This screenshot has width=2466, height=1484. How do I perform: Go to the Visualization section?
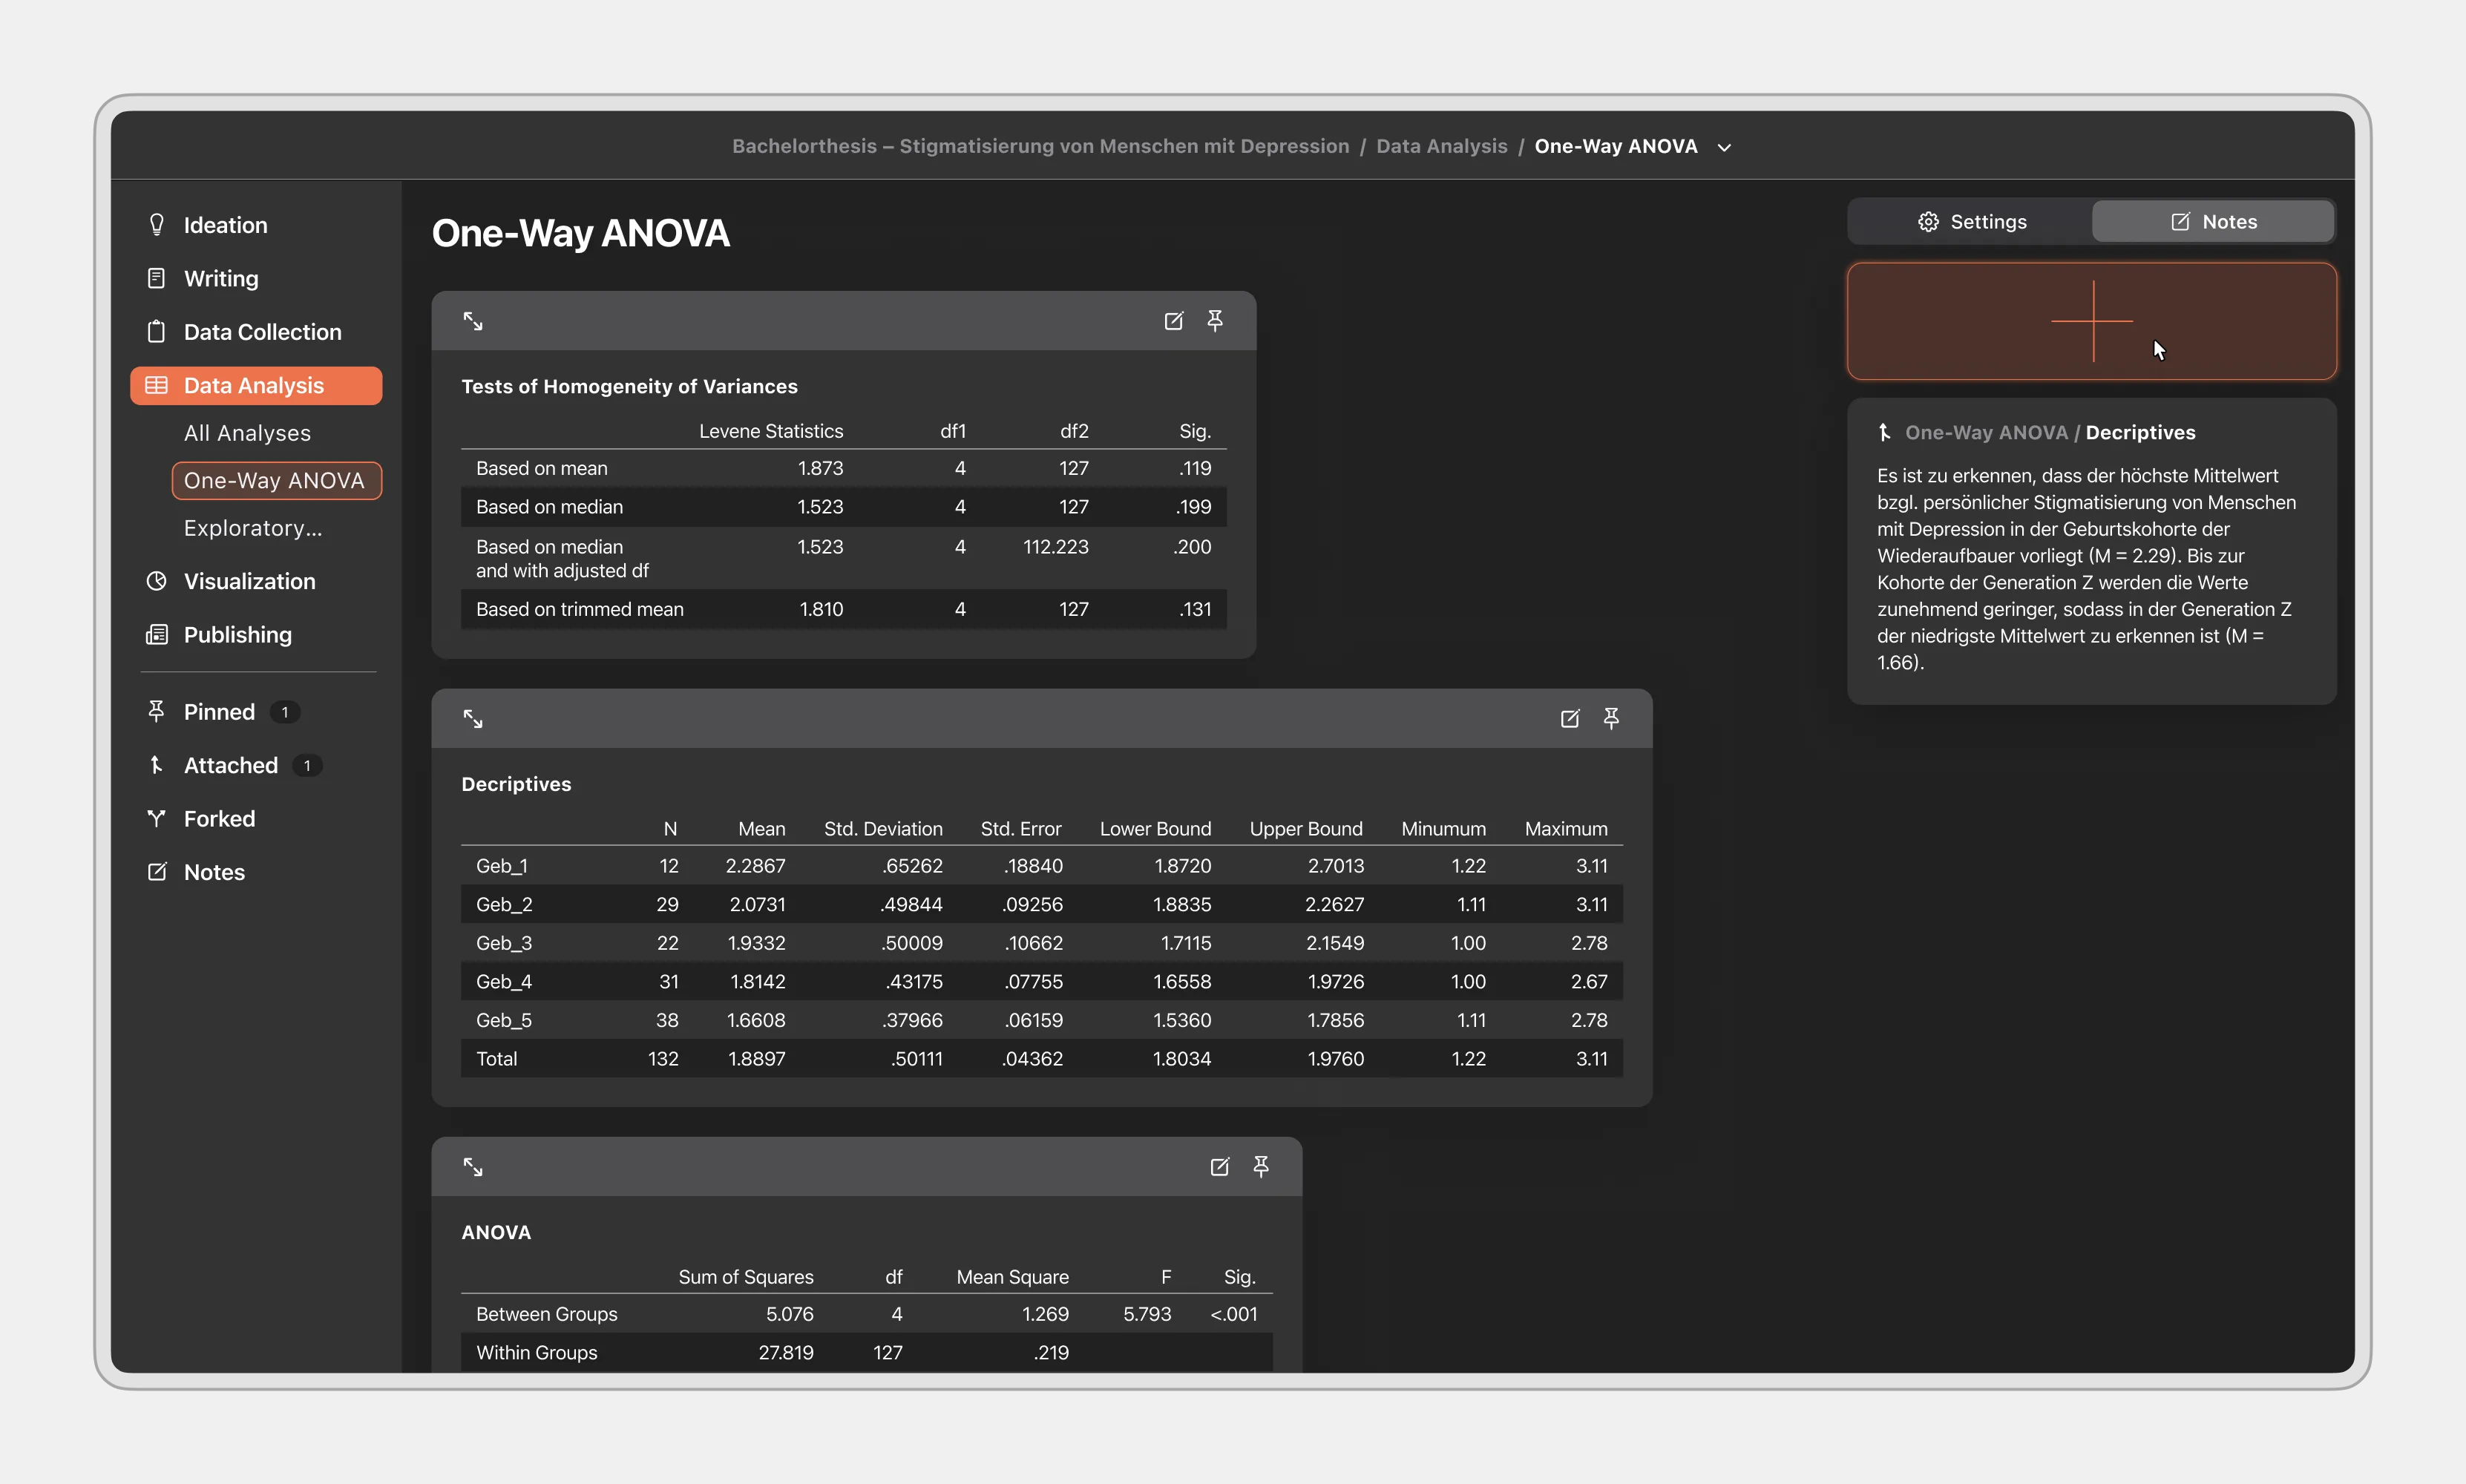coord(249,581)
